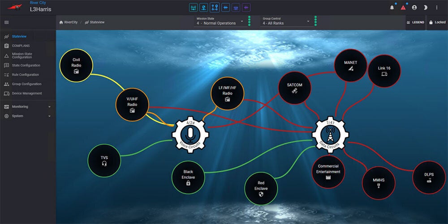Click the blue waveform toolbar icon
This screenshot has height=224, width=448.
click(225, 8)
